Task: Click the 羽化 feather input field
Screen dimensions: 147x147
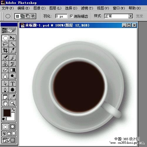Action: (61, 16)
